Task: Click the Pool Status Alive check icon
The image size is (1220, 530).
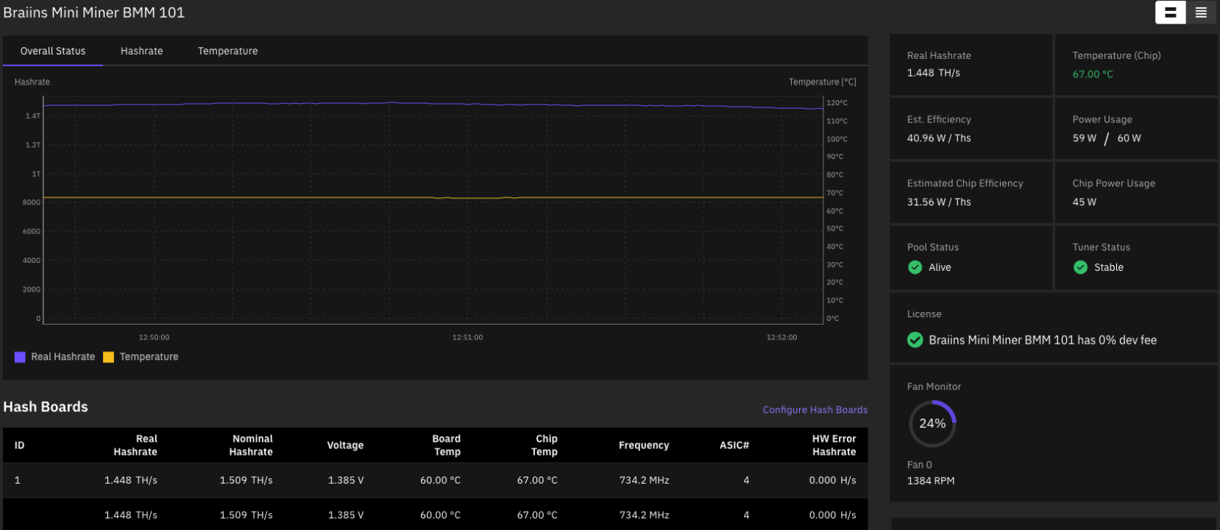Action: tap(915, 267)
